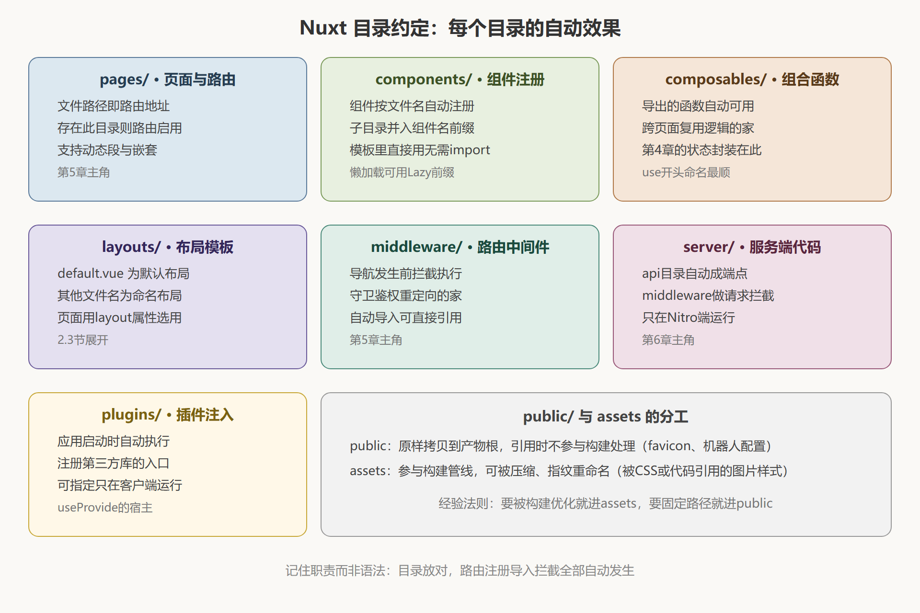Select the line '组件按文件名自动注册'
Image resolution: width=920 pixels, height=613 pixels.
pyautogui.click(x=412, y=106)
